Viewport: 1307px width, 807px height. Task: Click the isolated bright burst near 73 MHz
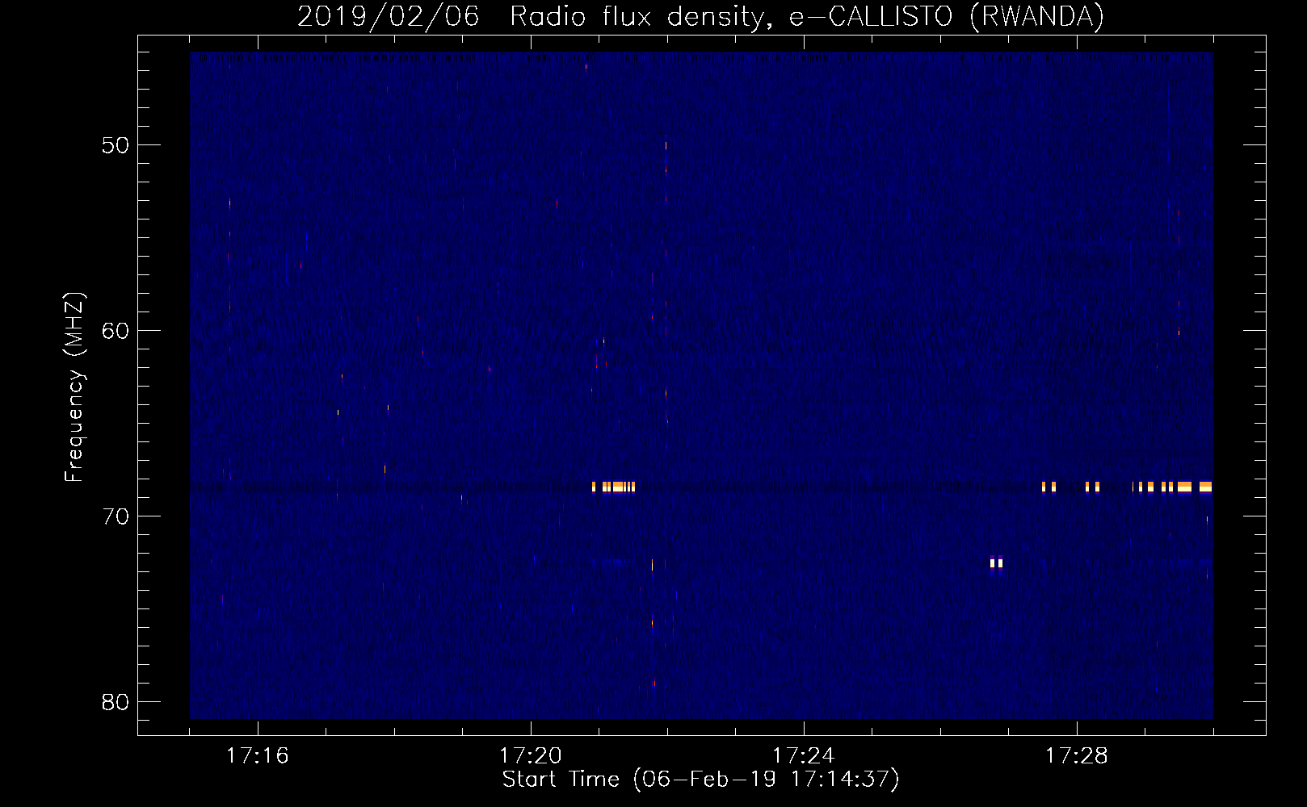pyautogui.click(x=996, y=562)
